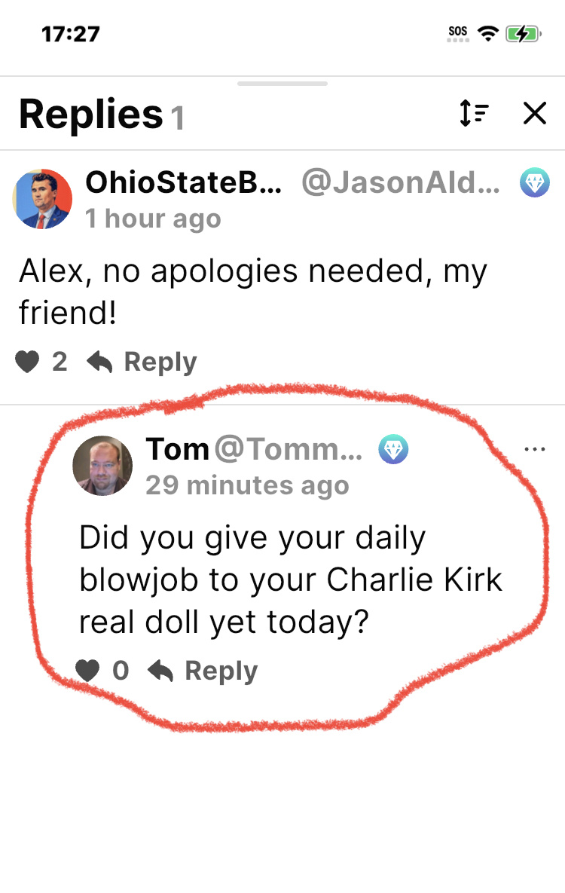This screenshot has height=893, width=565.
Task: Toggle the heart on Tom's reply
Action: tap(88, 671)
